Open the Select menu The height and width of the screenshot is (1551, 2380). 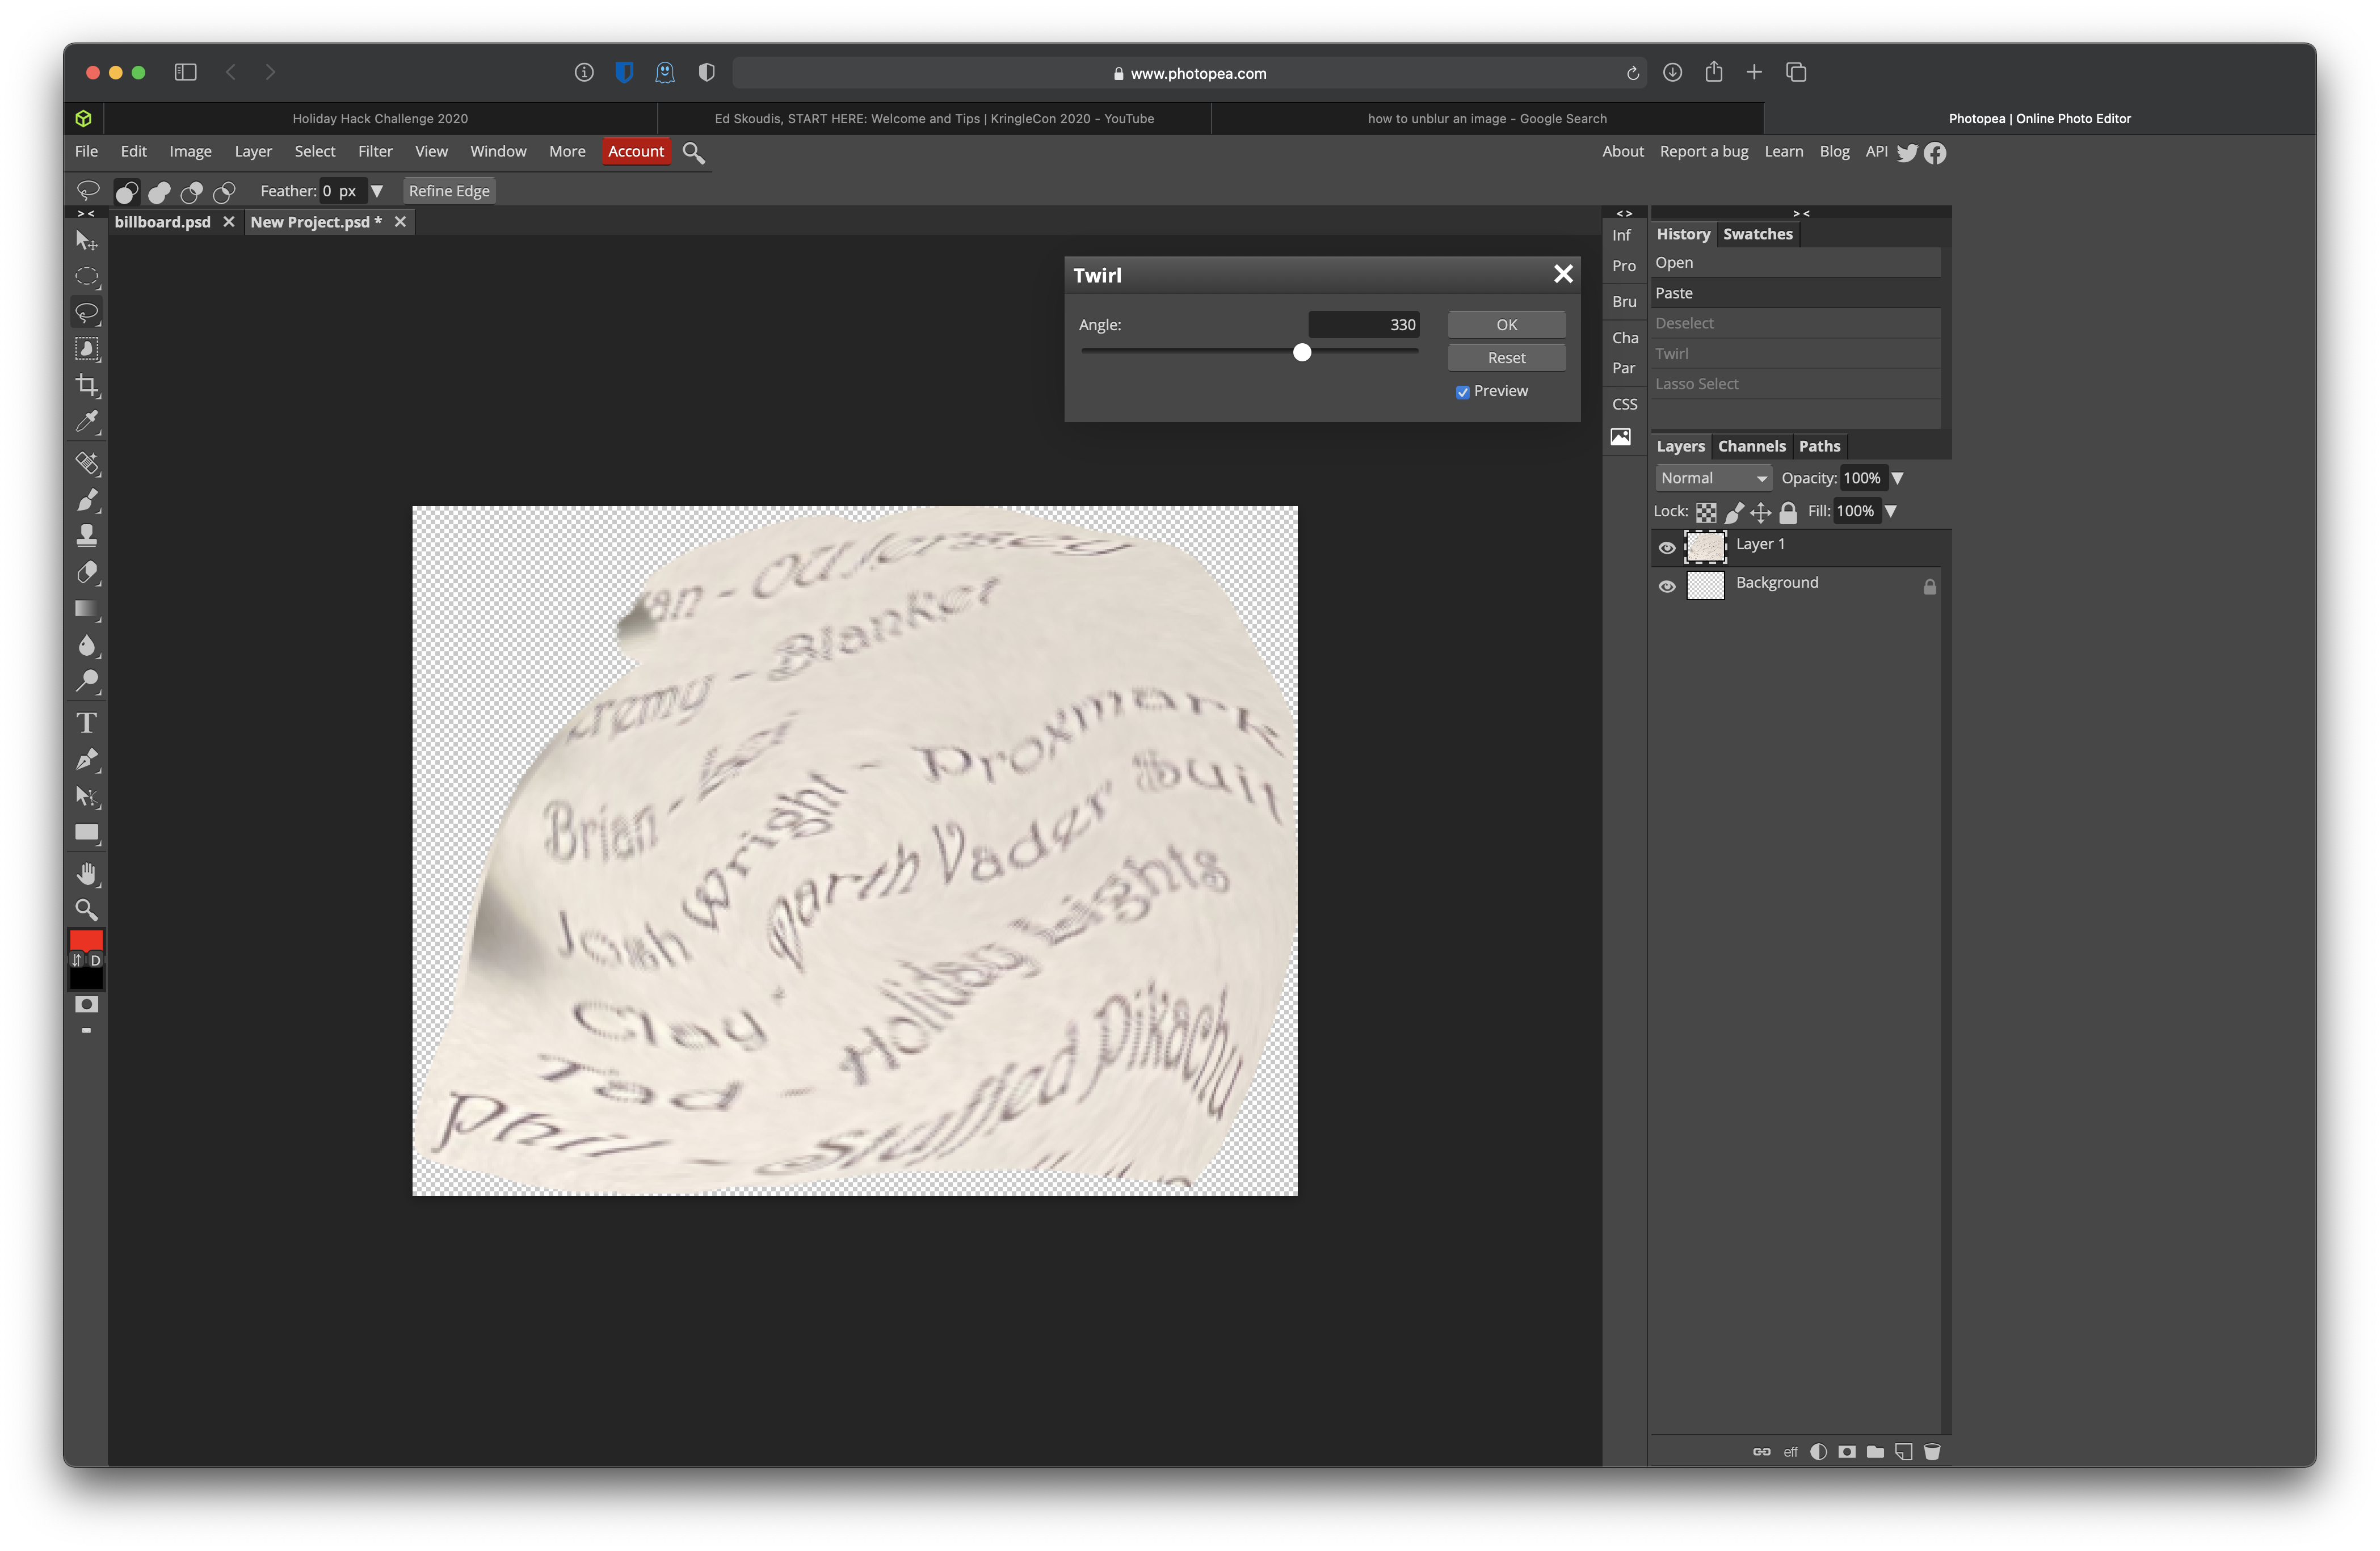point(314,151)
